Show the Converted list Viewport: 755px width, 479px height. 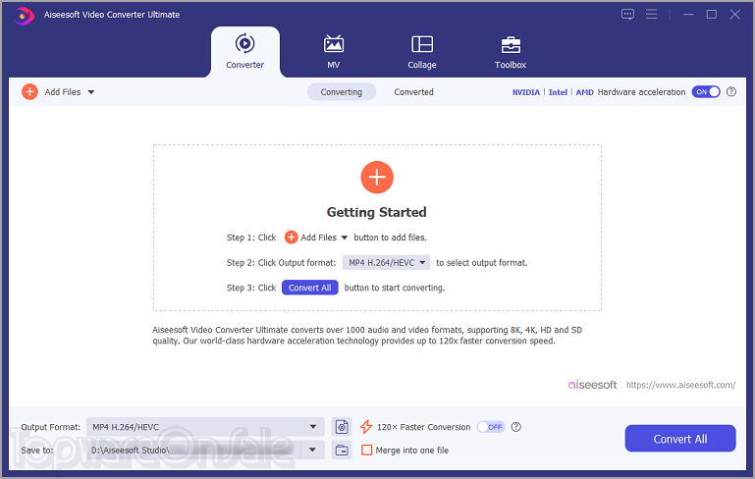pyautogui.click(x=413, y=92)
